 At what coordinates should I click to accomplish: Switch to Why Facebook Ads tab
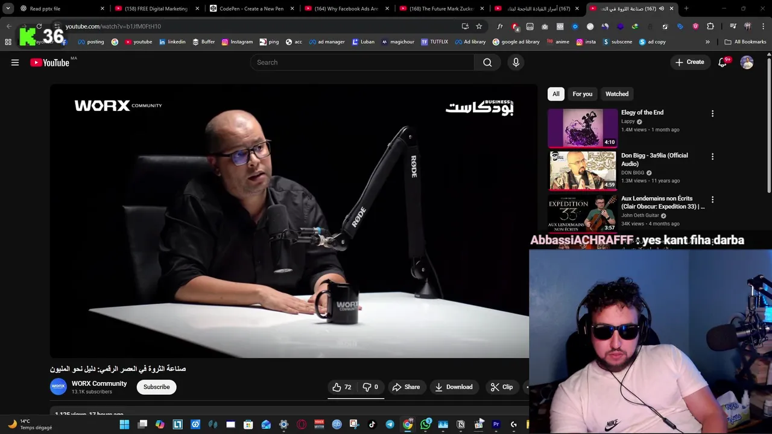346,8
